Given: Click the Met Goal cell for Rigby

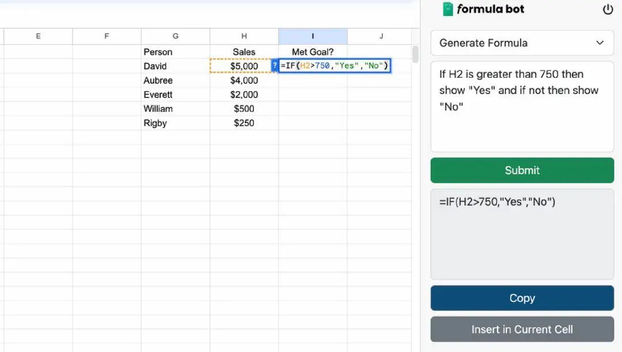Looking at the screenshot, I should 313,123.
